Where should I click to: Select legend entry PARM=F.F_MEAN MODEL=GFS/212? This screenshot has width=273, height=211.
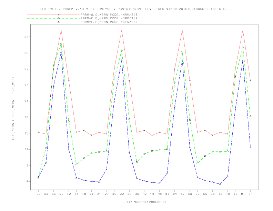point(109,22)
